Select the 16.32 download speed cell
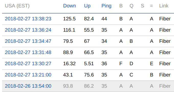Viewport: 174px width, 92px height. (x=69, y=63)
